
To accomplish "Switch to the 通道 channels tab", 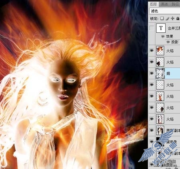I will pos(164,4).
